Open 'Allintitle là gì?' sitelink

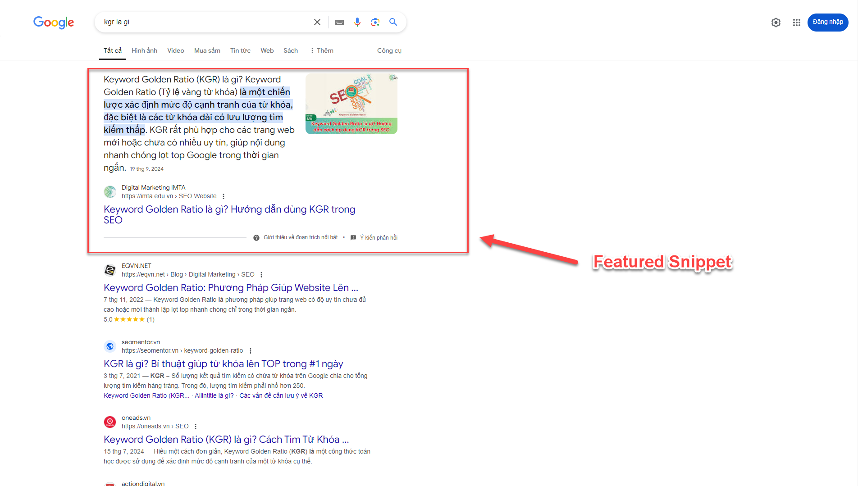(x=214, y=395)
